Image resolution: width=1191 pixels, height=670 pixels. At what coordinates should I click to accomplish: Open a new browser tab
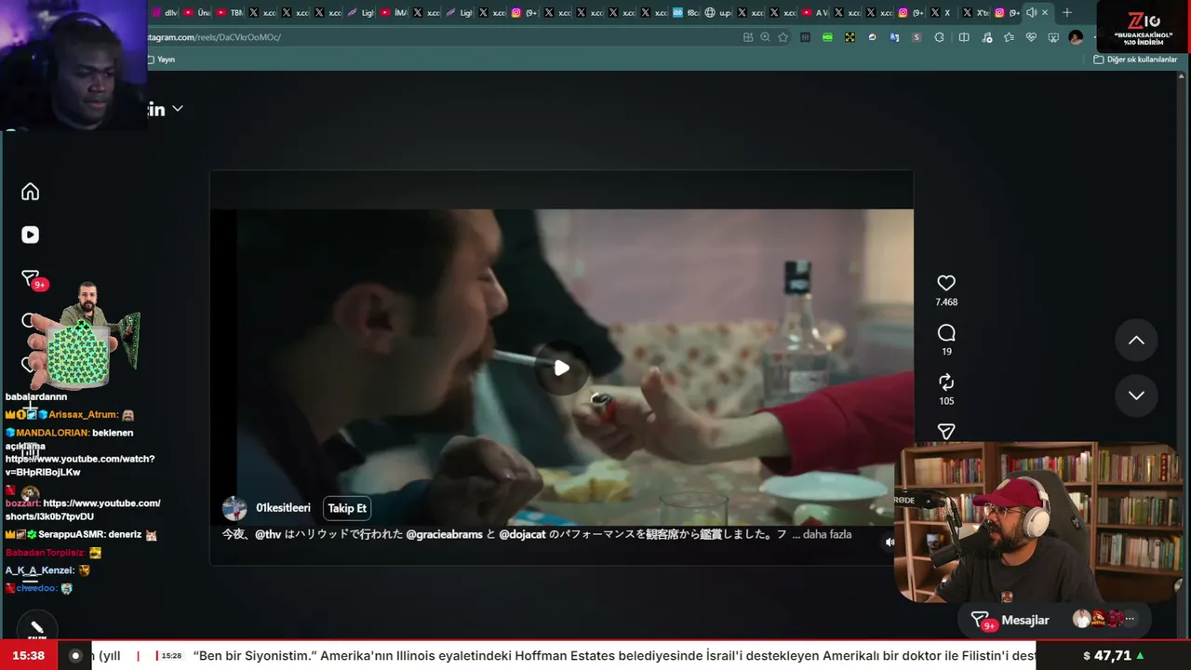click(x=1066, y=13)
